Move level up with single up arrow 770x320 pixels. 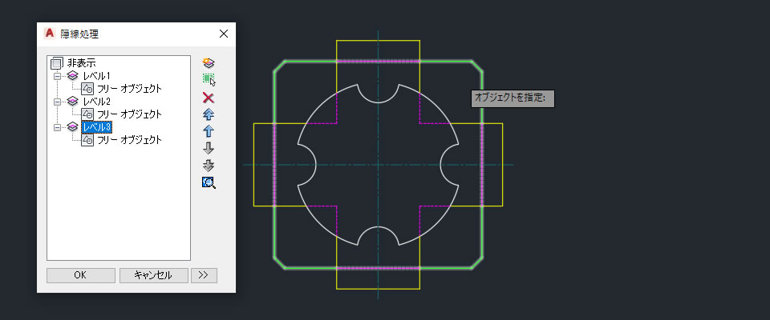point(209,131)
